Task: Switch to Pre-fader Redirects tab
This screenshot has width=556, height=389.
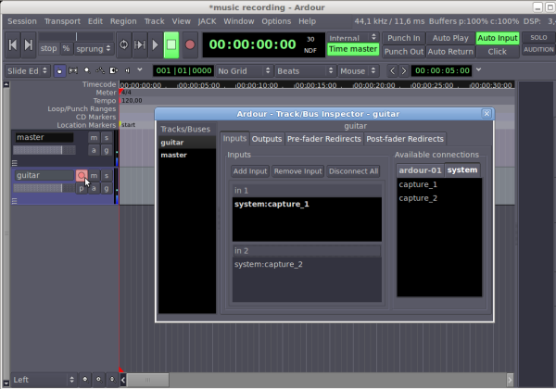Action: 324,139
